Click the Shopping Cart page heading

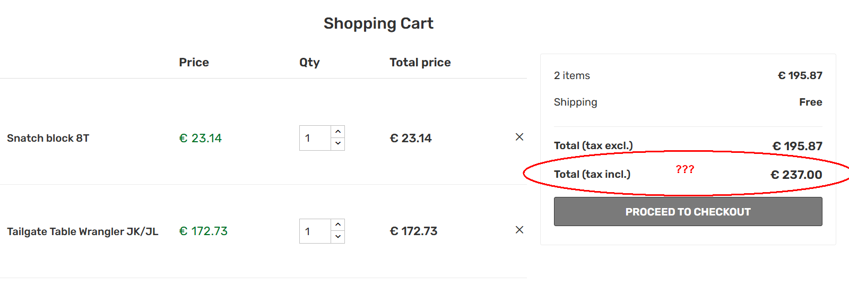[378, 23]
